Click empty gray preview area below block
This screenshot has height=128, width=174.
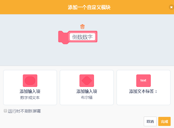[87, 55]
